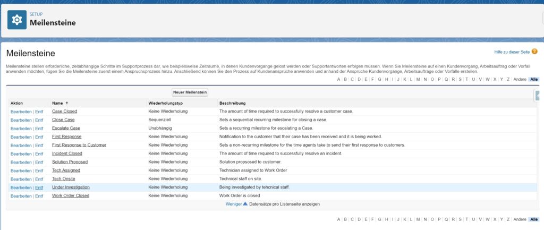Open the collapsed side panel handle
This screenshot has width=544, height=230.
tap(537, 95)
